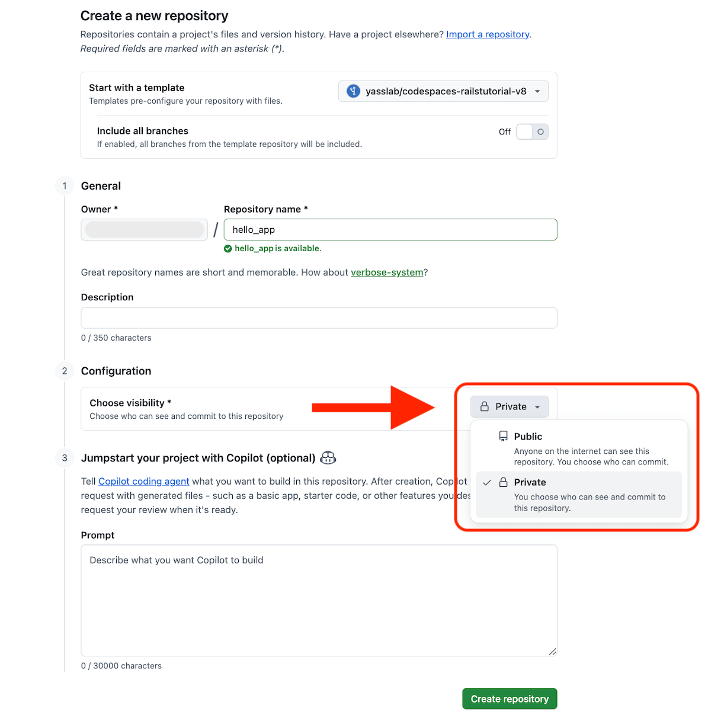Click the step 1 General number badge
Screen dimensions: 711x718
65,186
